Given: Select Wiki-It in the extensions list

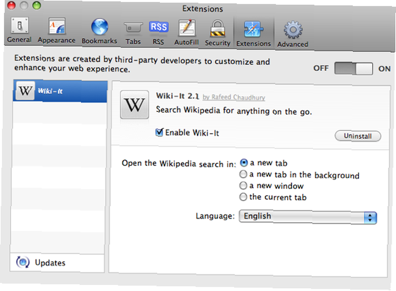Looking at the screenshot, I should [x=60, y=91].
